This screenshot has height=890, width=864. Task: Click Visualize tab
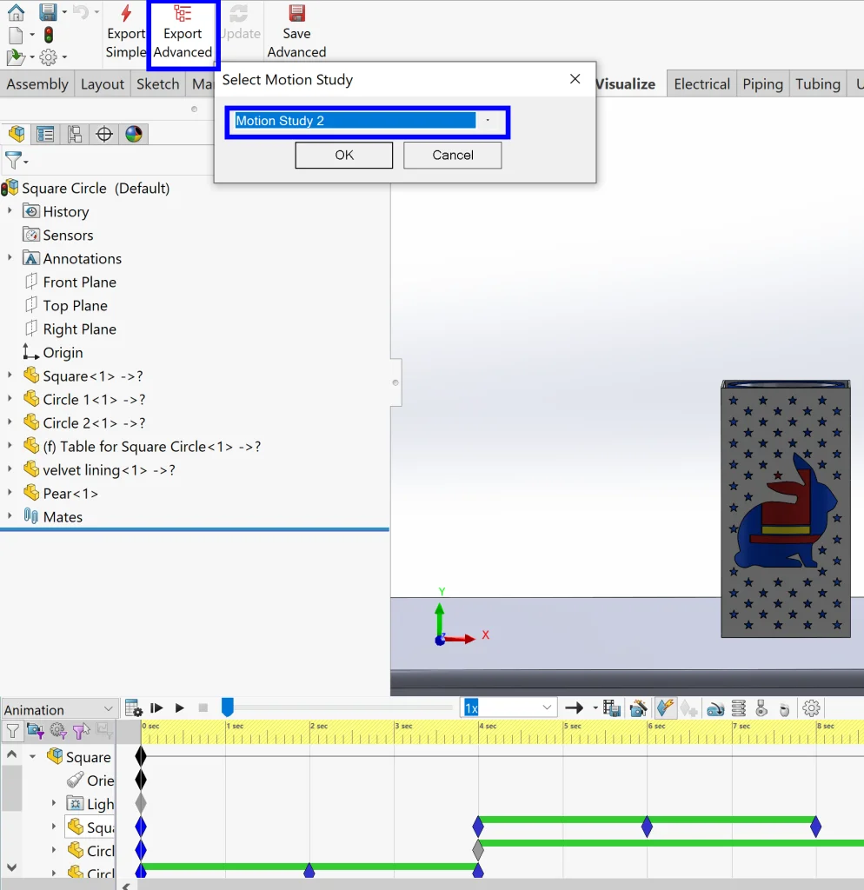click(x=625, y=84)
